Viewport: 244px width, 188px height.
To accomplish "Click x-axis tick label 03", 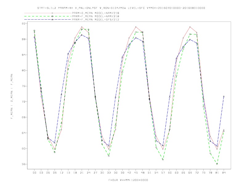I will 41,173.
